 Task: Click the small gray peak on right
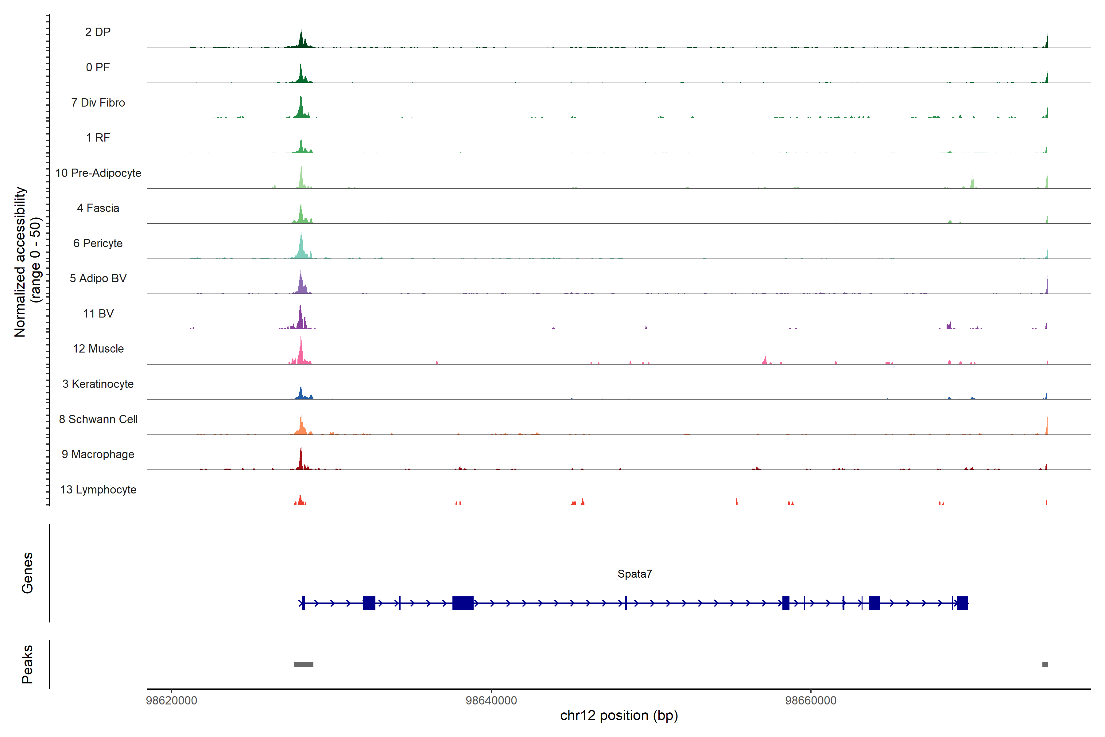pyautogui.click(x=1045, y=665)
